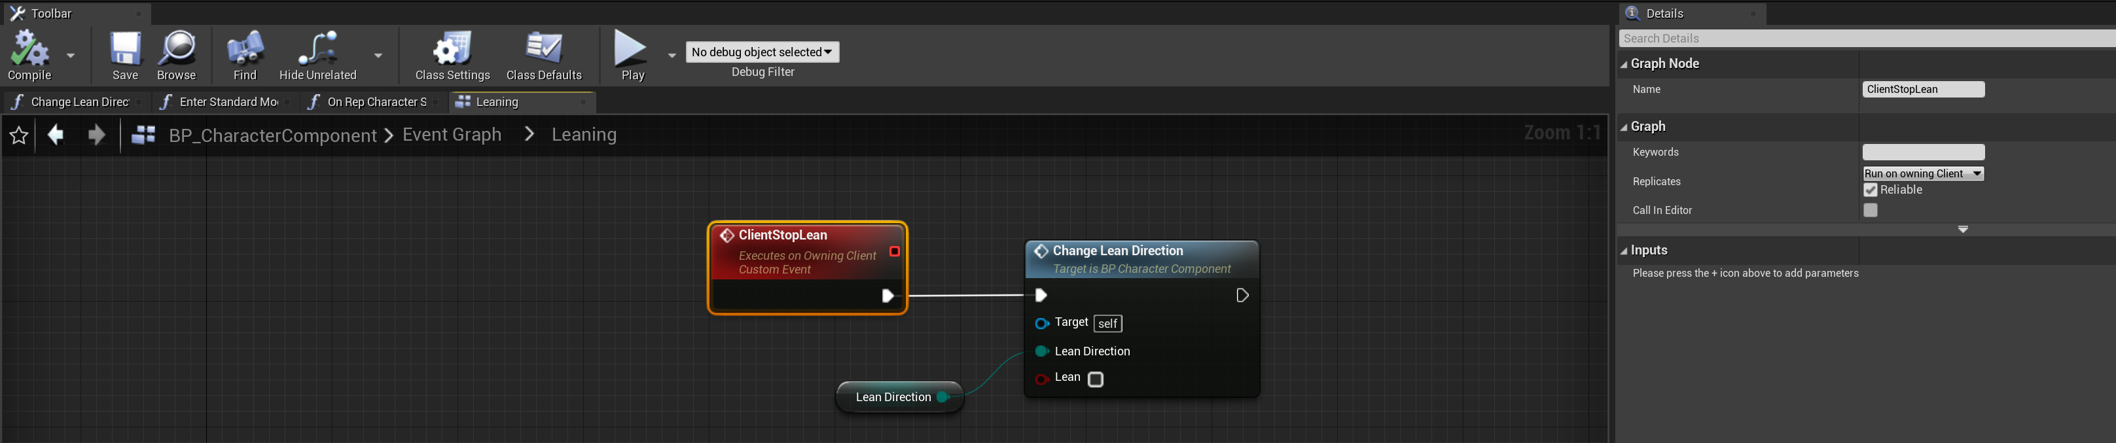Open Play mode options dropdown arrow
2116x443 pixels.
pos(672,55)
